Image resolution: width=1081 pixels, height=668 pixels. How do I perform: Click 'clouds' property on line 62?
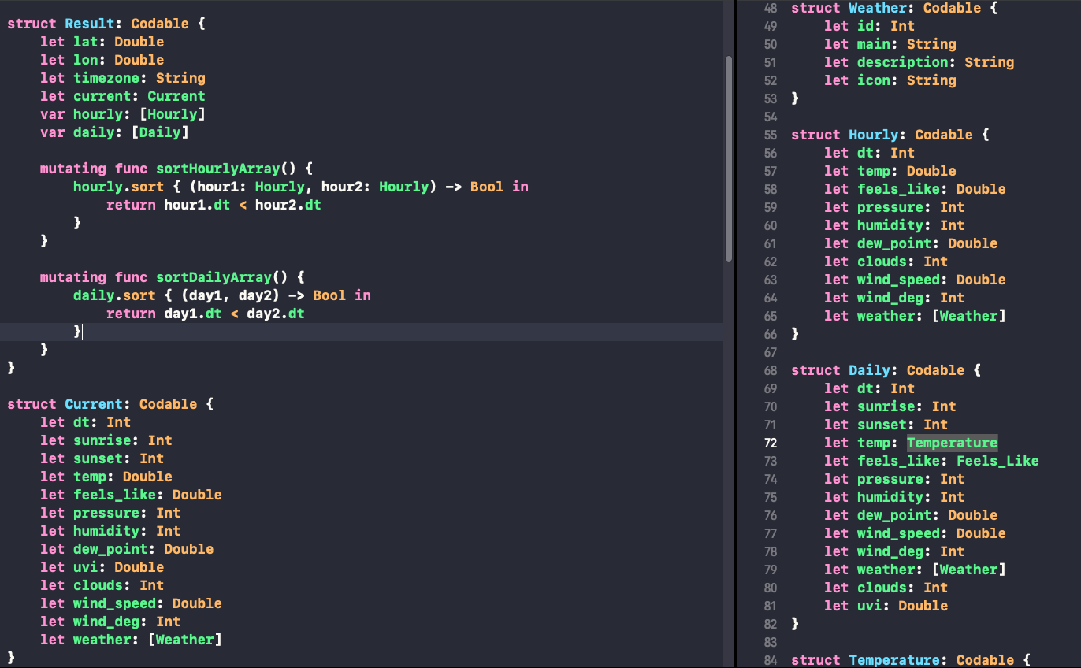tap(882, 262)
